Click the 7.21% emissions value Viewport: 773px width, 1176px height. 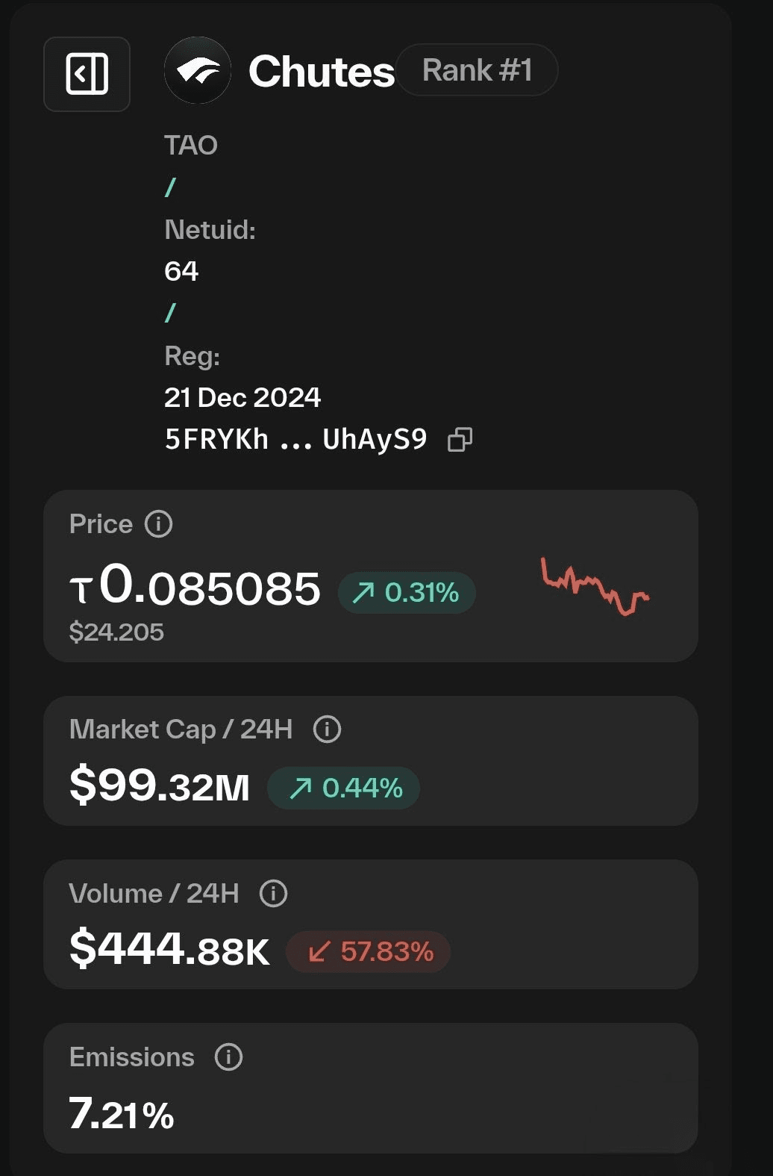click(122, 1115)
